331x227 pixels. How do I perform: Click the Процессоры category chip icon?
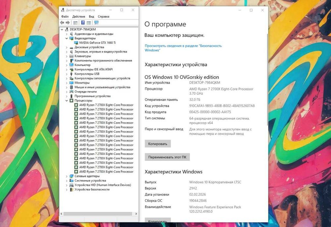(x=71, y=101)
